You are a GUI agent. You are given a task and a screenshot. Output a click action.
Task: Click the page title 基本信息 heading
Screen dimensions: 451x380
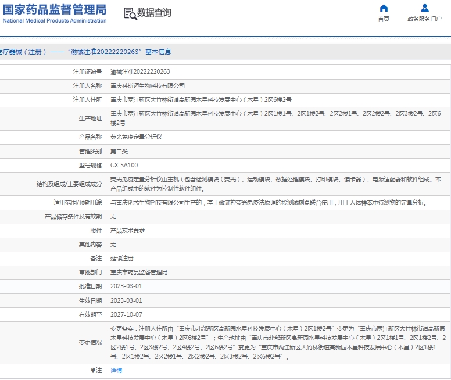(158, 52)
